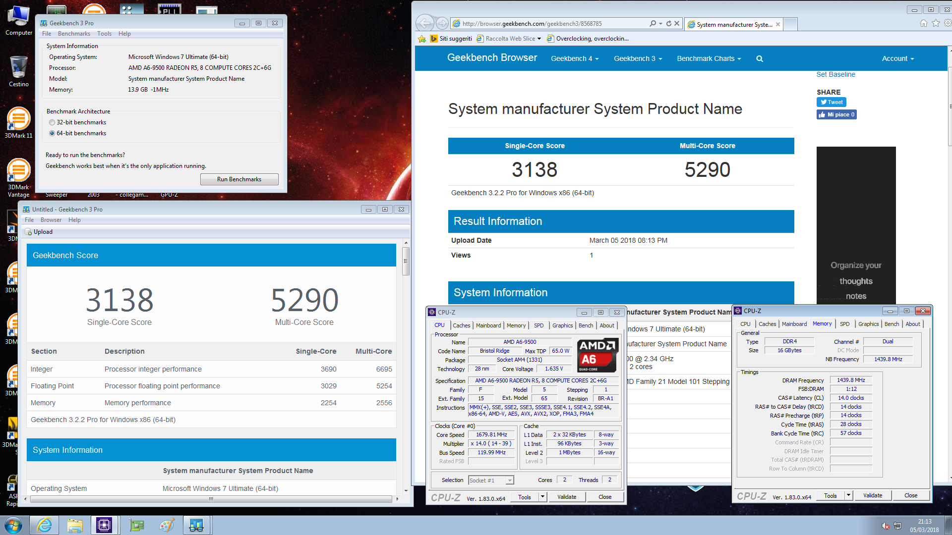Viewport: 952px width, 535px height.
Task: Click the Set Baseline link
Action: click(835, 74)
